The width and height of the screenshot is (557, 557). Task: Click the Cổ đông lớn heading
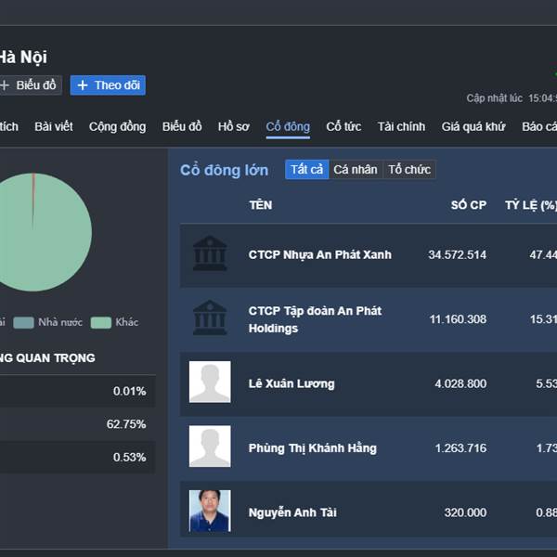(x=224, y=170)
